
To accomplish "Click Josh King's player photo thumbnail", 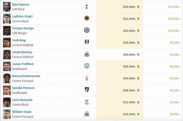I will 7,42.
